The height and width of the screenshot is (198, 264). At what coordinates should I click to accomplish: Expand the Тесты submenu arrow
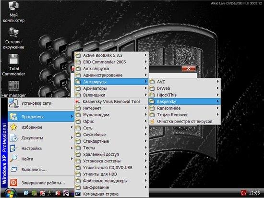(x=145, y=148)
